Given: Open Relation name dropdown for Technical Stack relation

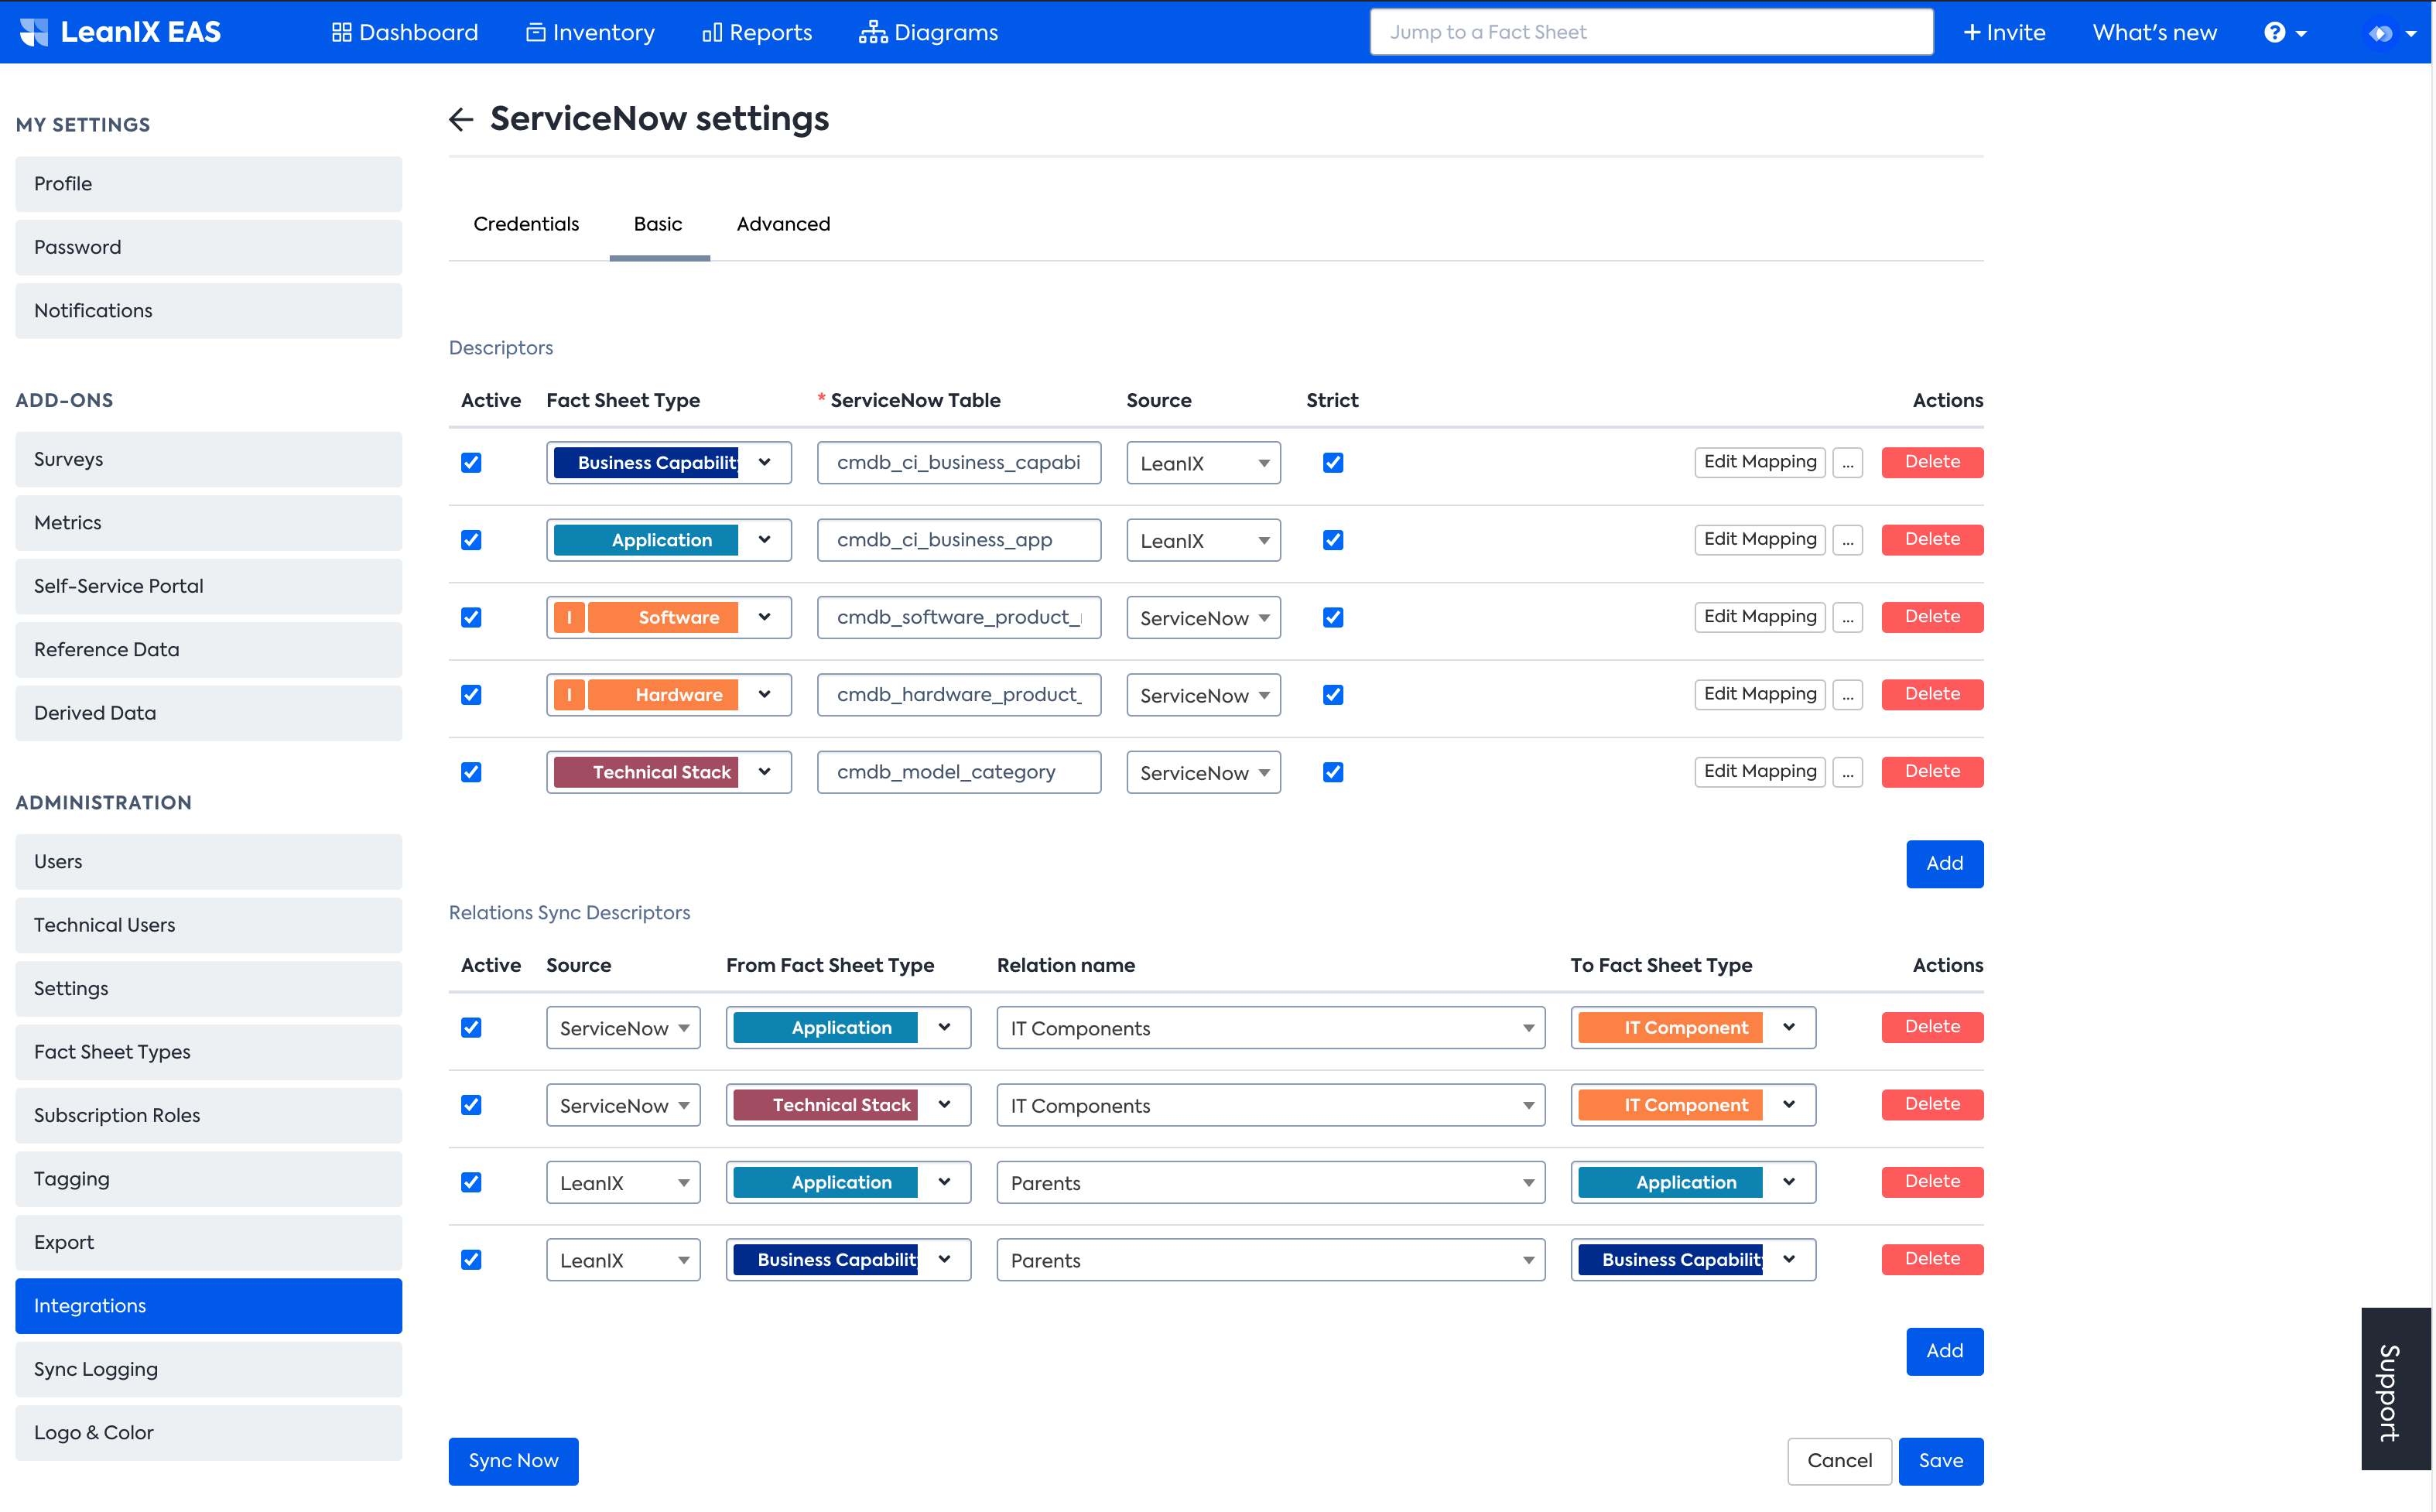Looking at the screenshot, I should [1270, 1105].
